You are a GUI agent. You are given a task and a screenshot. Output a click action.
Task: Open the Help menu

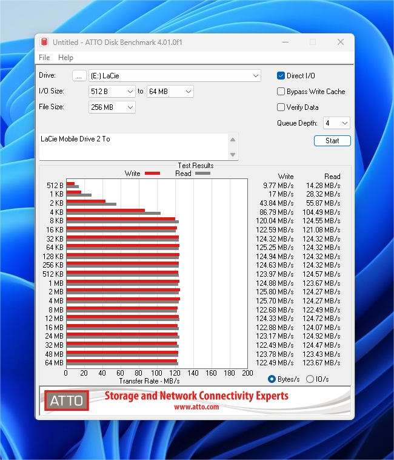(x=65, y=58)
